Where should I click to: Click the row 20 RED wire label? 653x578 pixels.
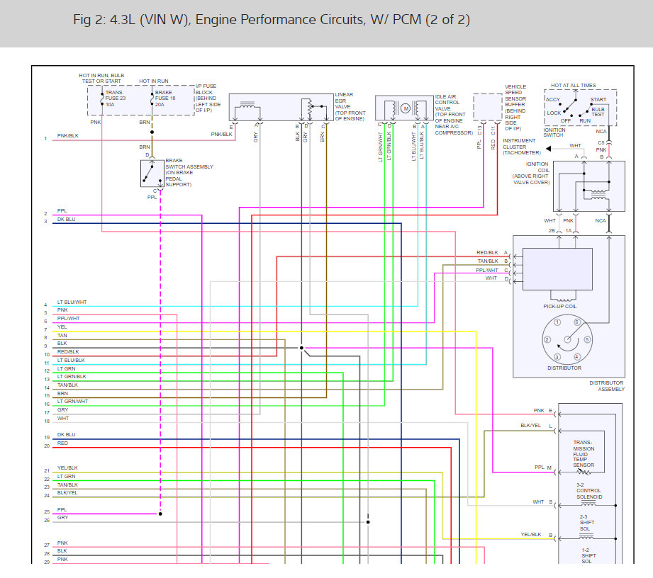pos(62,443)
